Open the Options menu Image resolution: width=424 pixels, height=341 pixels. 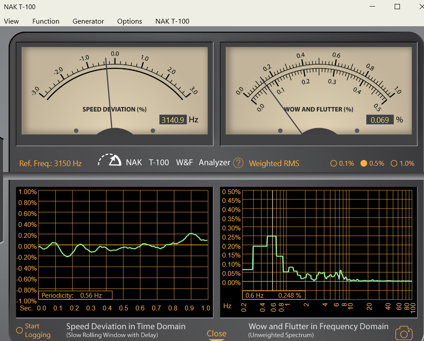pos(130,21)
